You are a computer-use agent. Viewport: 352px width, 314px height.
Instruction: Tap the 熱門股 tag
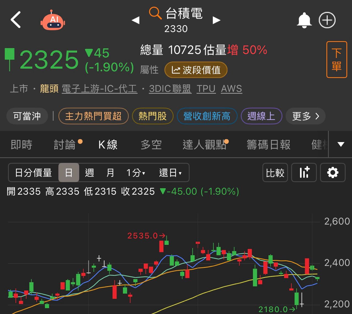click(x=153, y=116)
